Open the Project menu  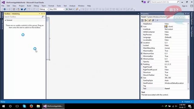tap(22, 6)
